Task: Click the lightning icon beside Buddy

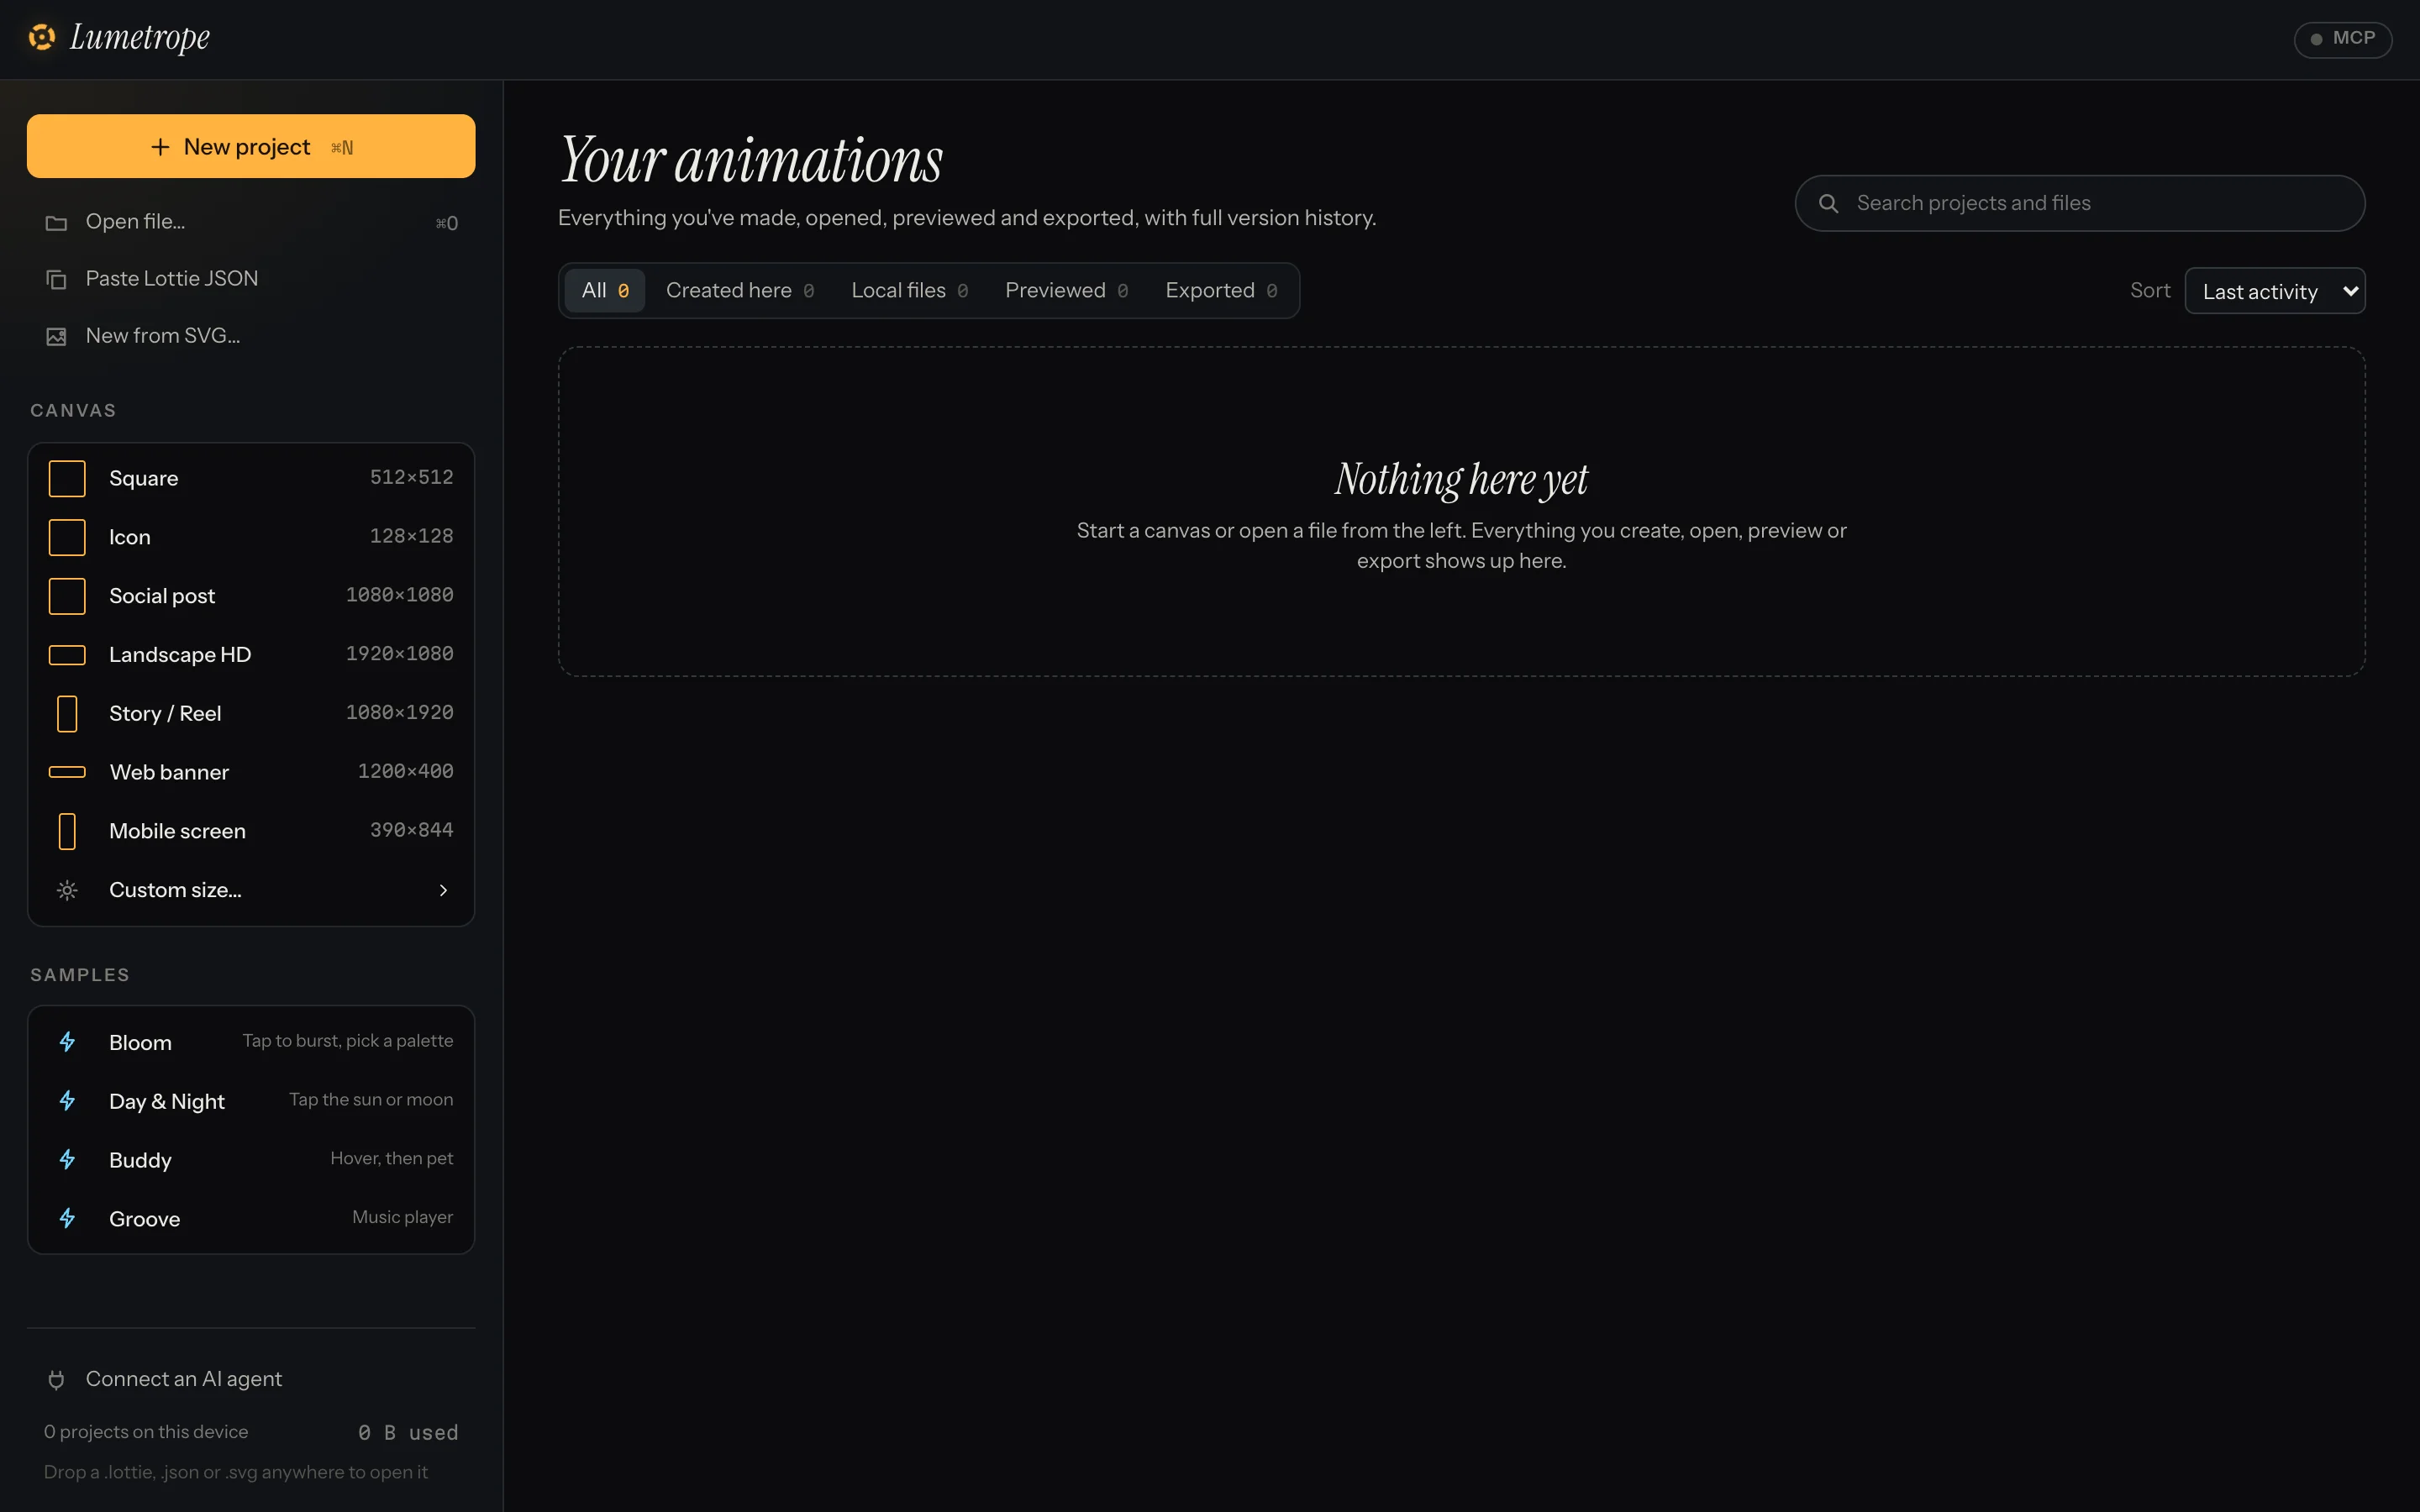Action: pyautogui.click(x=67, y=1160)
